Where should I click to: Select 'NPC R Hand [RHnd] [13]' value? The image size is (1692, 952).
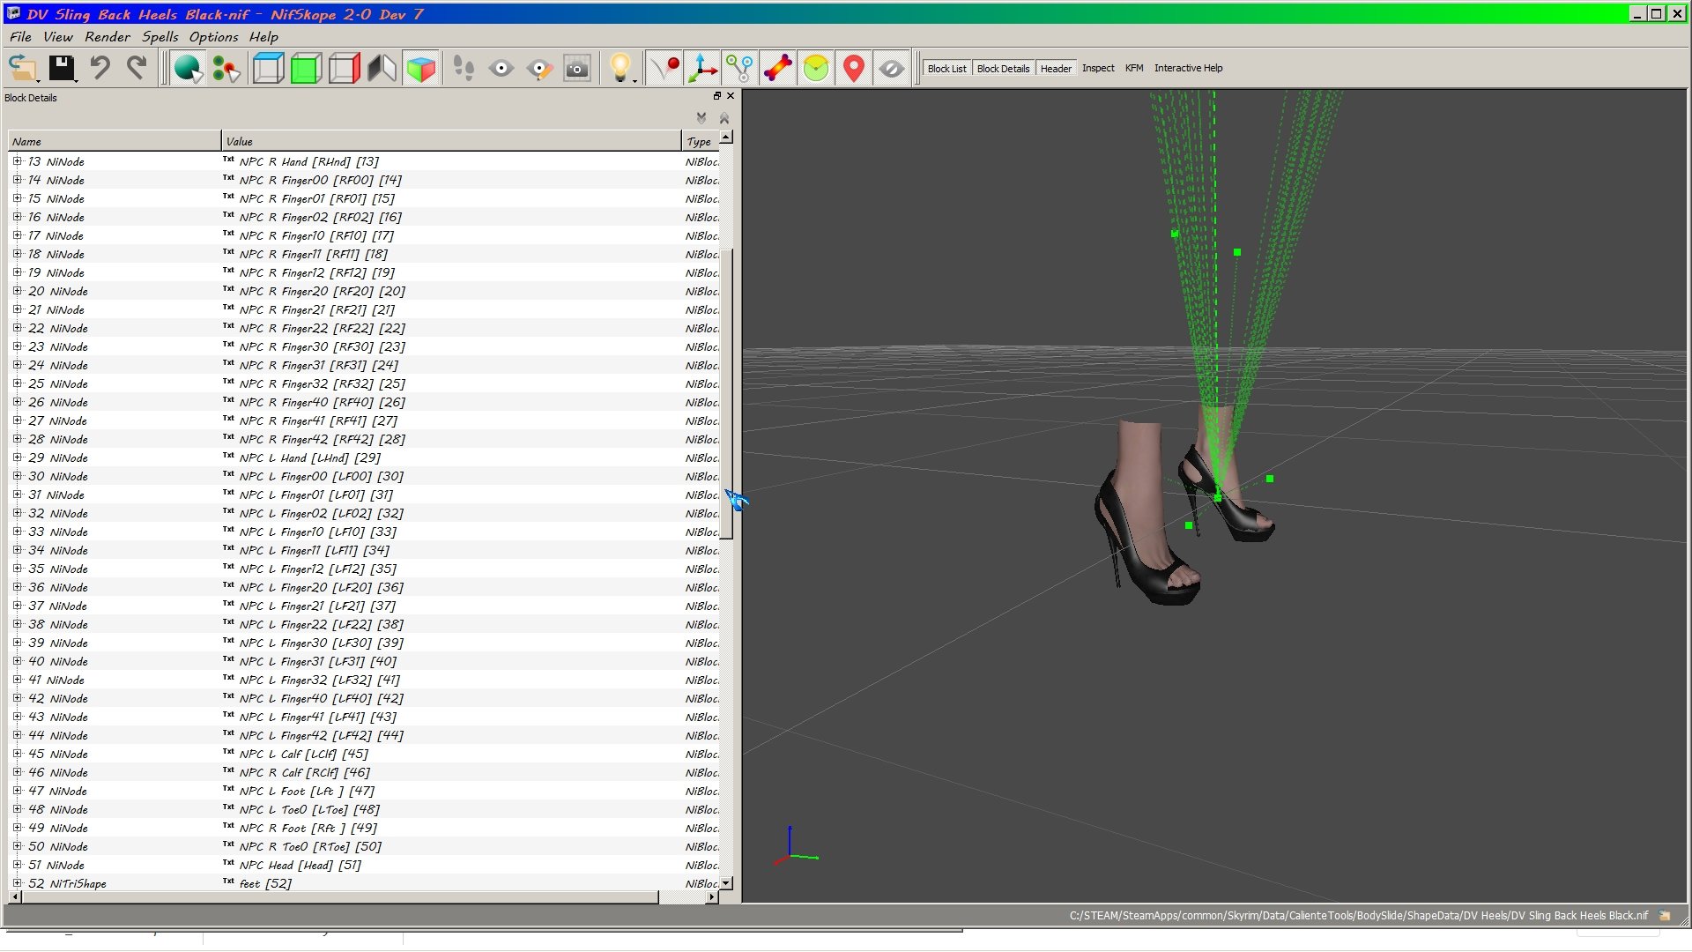click(x=309, y=161)
